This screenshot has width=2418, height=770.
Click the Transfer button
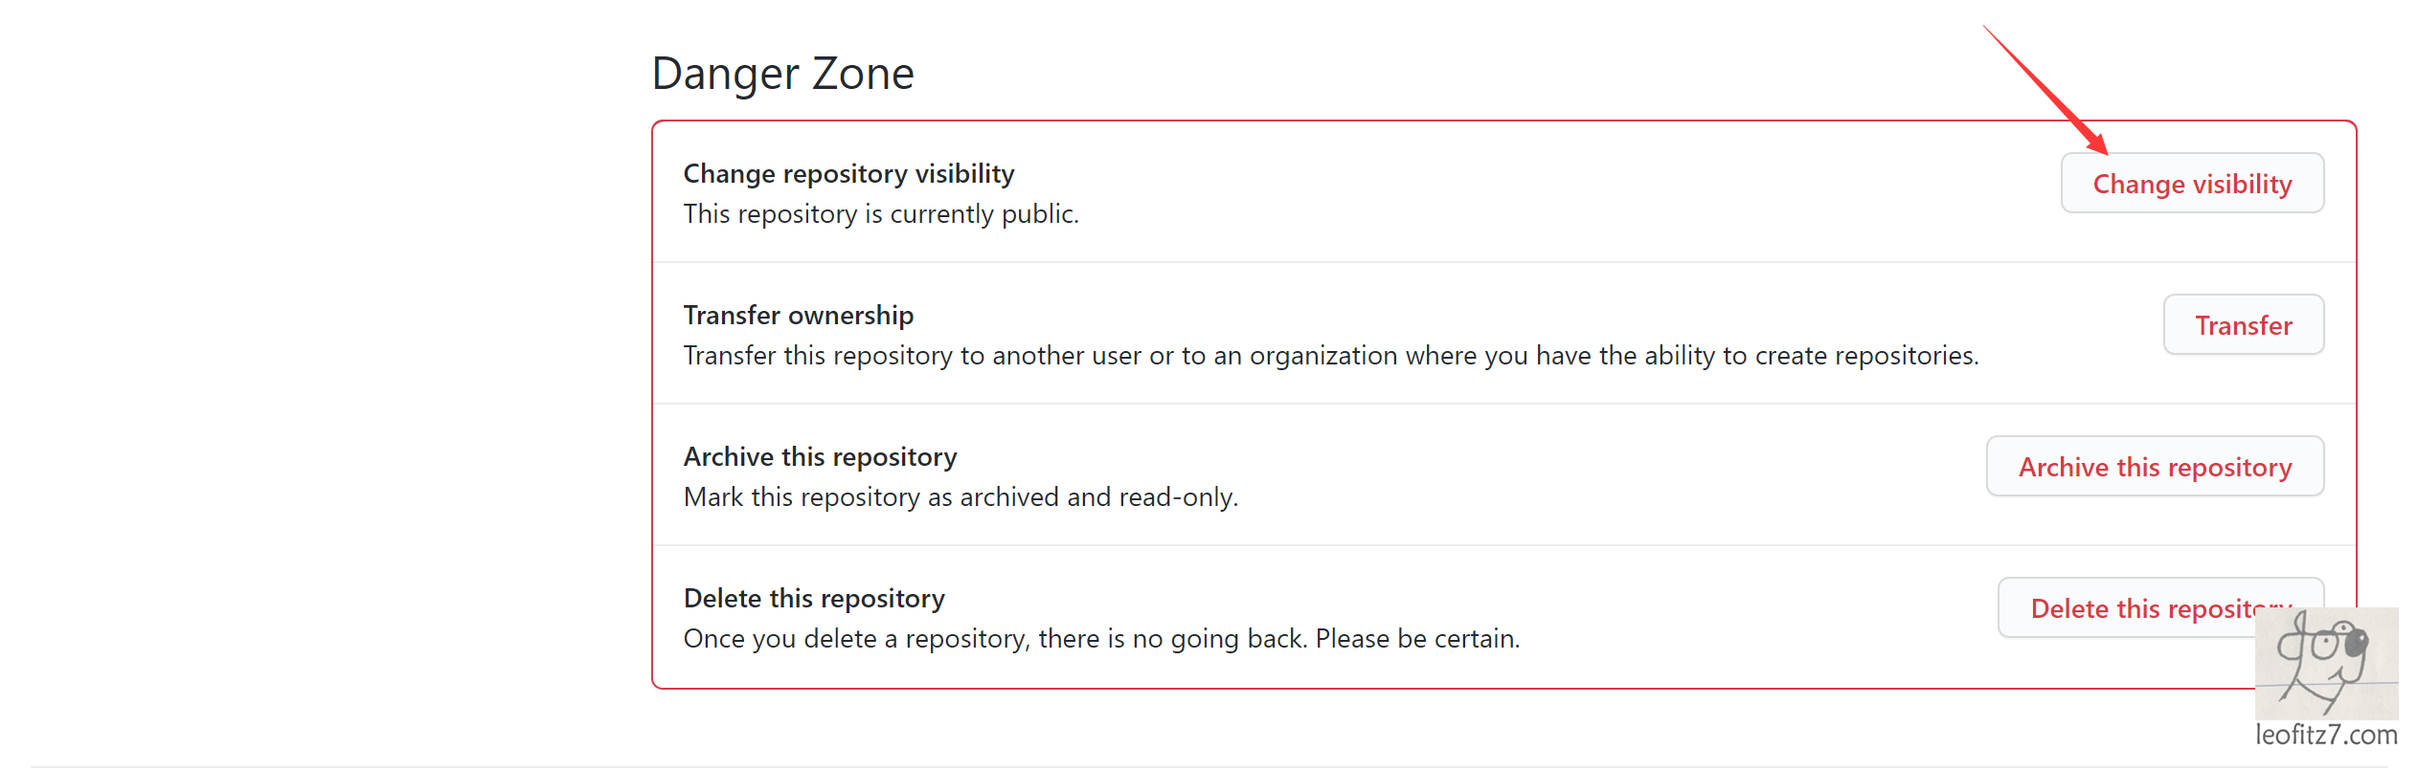2244,324
